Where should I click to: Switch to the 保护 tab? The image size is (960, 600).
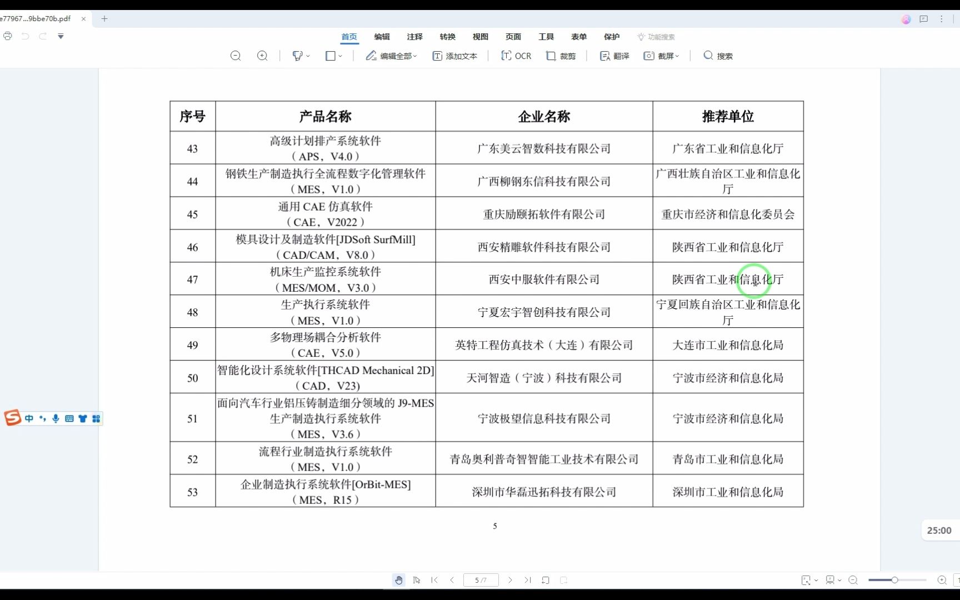pos(612,37)
